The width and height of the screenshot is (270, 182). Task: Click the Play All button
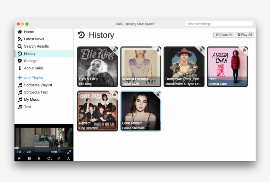click(x=244, y=35)
